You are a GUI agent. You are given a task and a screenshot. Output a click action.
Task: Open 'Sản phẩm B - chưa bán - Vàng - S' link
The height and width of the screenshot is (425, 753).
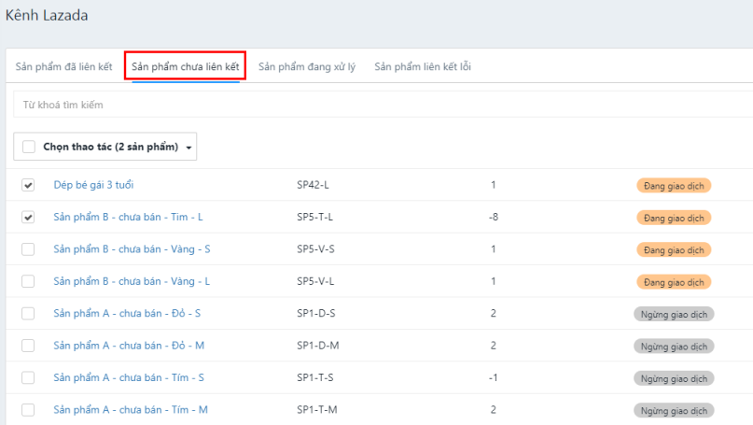pos(132,249)
